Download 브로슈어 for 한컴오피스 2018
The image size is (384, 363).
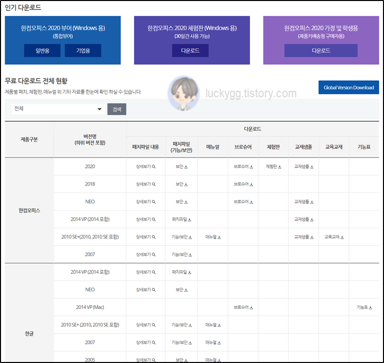[x=243, y=184]
